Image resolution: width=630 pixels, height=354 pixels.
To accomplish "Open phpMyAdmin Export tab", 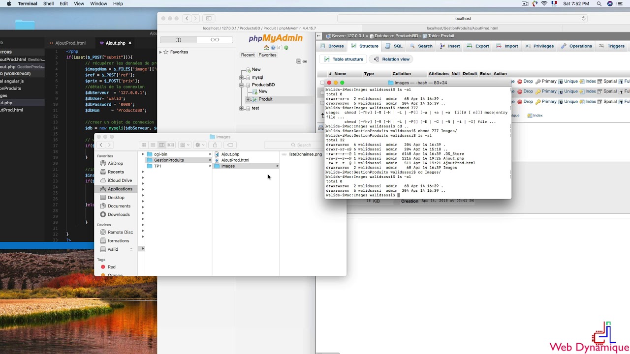I will coord(478,46).
